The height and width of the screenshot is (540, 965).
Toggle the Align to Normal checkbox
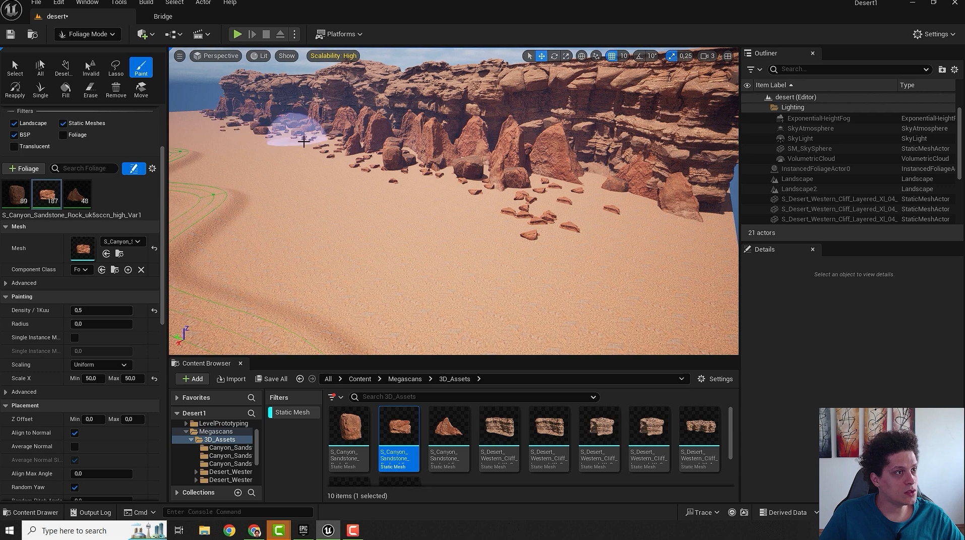coord(75,433)
